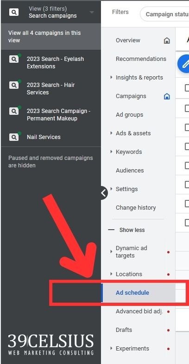Open the Ad groups page
This screenshot has width=189, height=364.
129,115
